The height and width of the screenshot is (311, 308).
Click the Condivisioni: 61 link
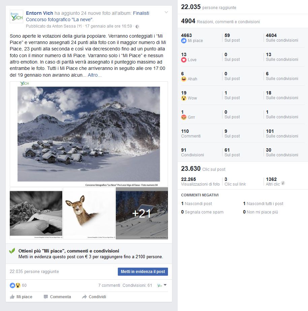tap(137, 285)
